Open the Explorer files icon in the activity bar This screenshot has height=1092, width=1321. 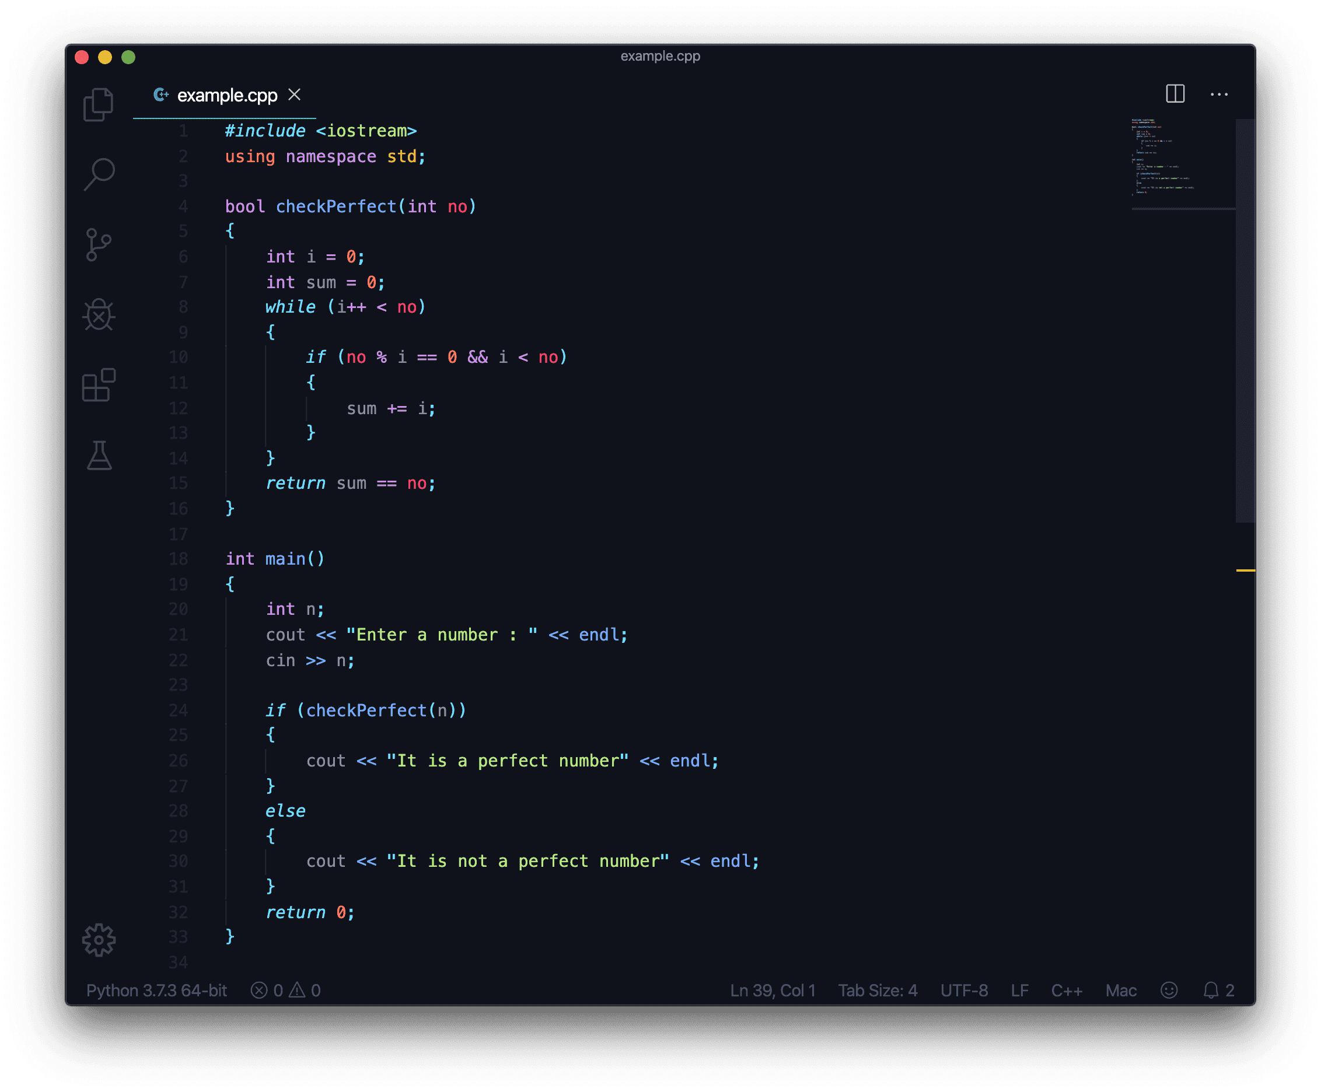(99, 104)
